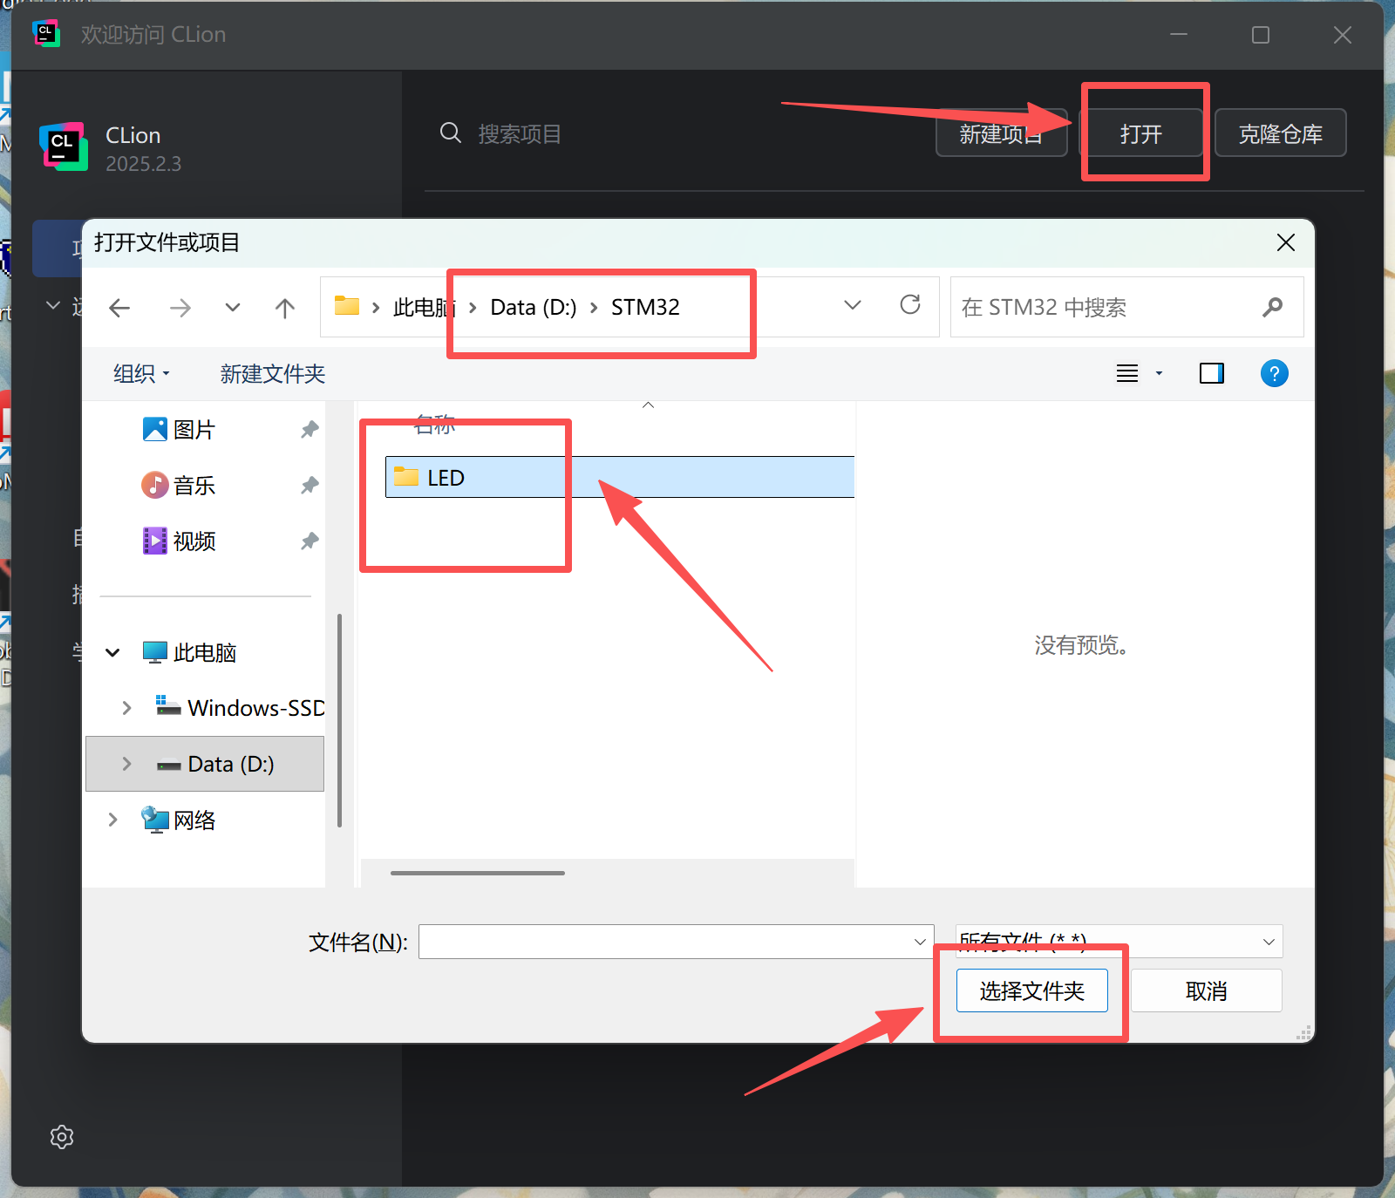The image size is (1395, 1198).
Task: Open the Organize (组织) menu
Action: point(141,374)
